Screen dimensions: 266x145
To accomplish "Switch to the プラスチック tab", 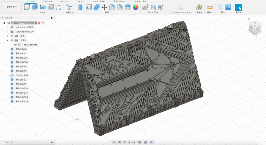I will (x=119, y=1).
